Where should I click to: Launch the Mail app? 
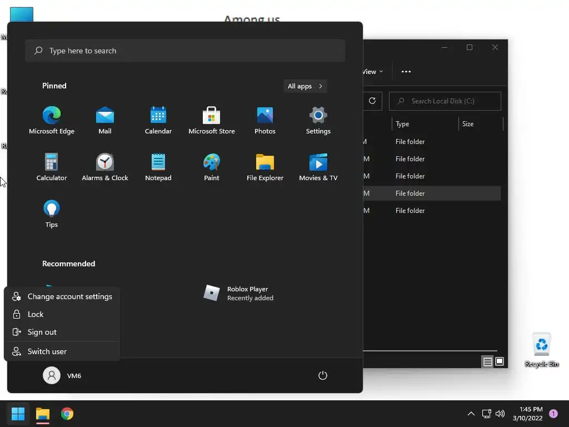pos(105,121)
